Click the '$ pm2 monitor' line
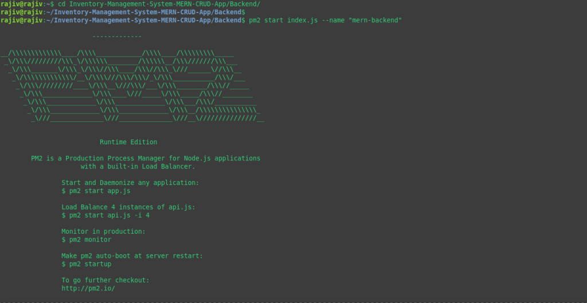The width and height of the screenshot is (587, 303). pyautogui.click(x=86, y=240)
